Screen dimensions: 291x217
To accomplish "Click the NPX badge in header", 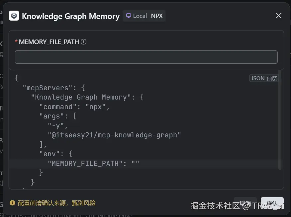I will [157, 16].
